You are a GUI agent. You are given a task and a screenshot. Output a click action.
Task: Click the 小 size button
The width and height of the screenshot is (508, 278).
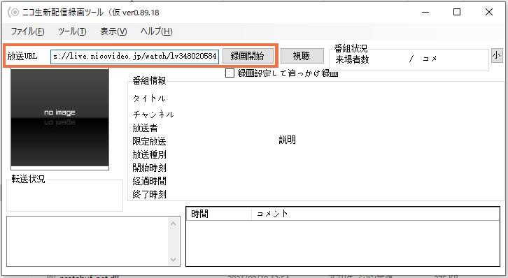pos(497,56)
